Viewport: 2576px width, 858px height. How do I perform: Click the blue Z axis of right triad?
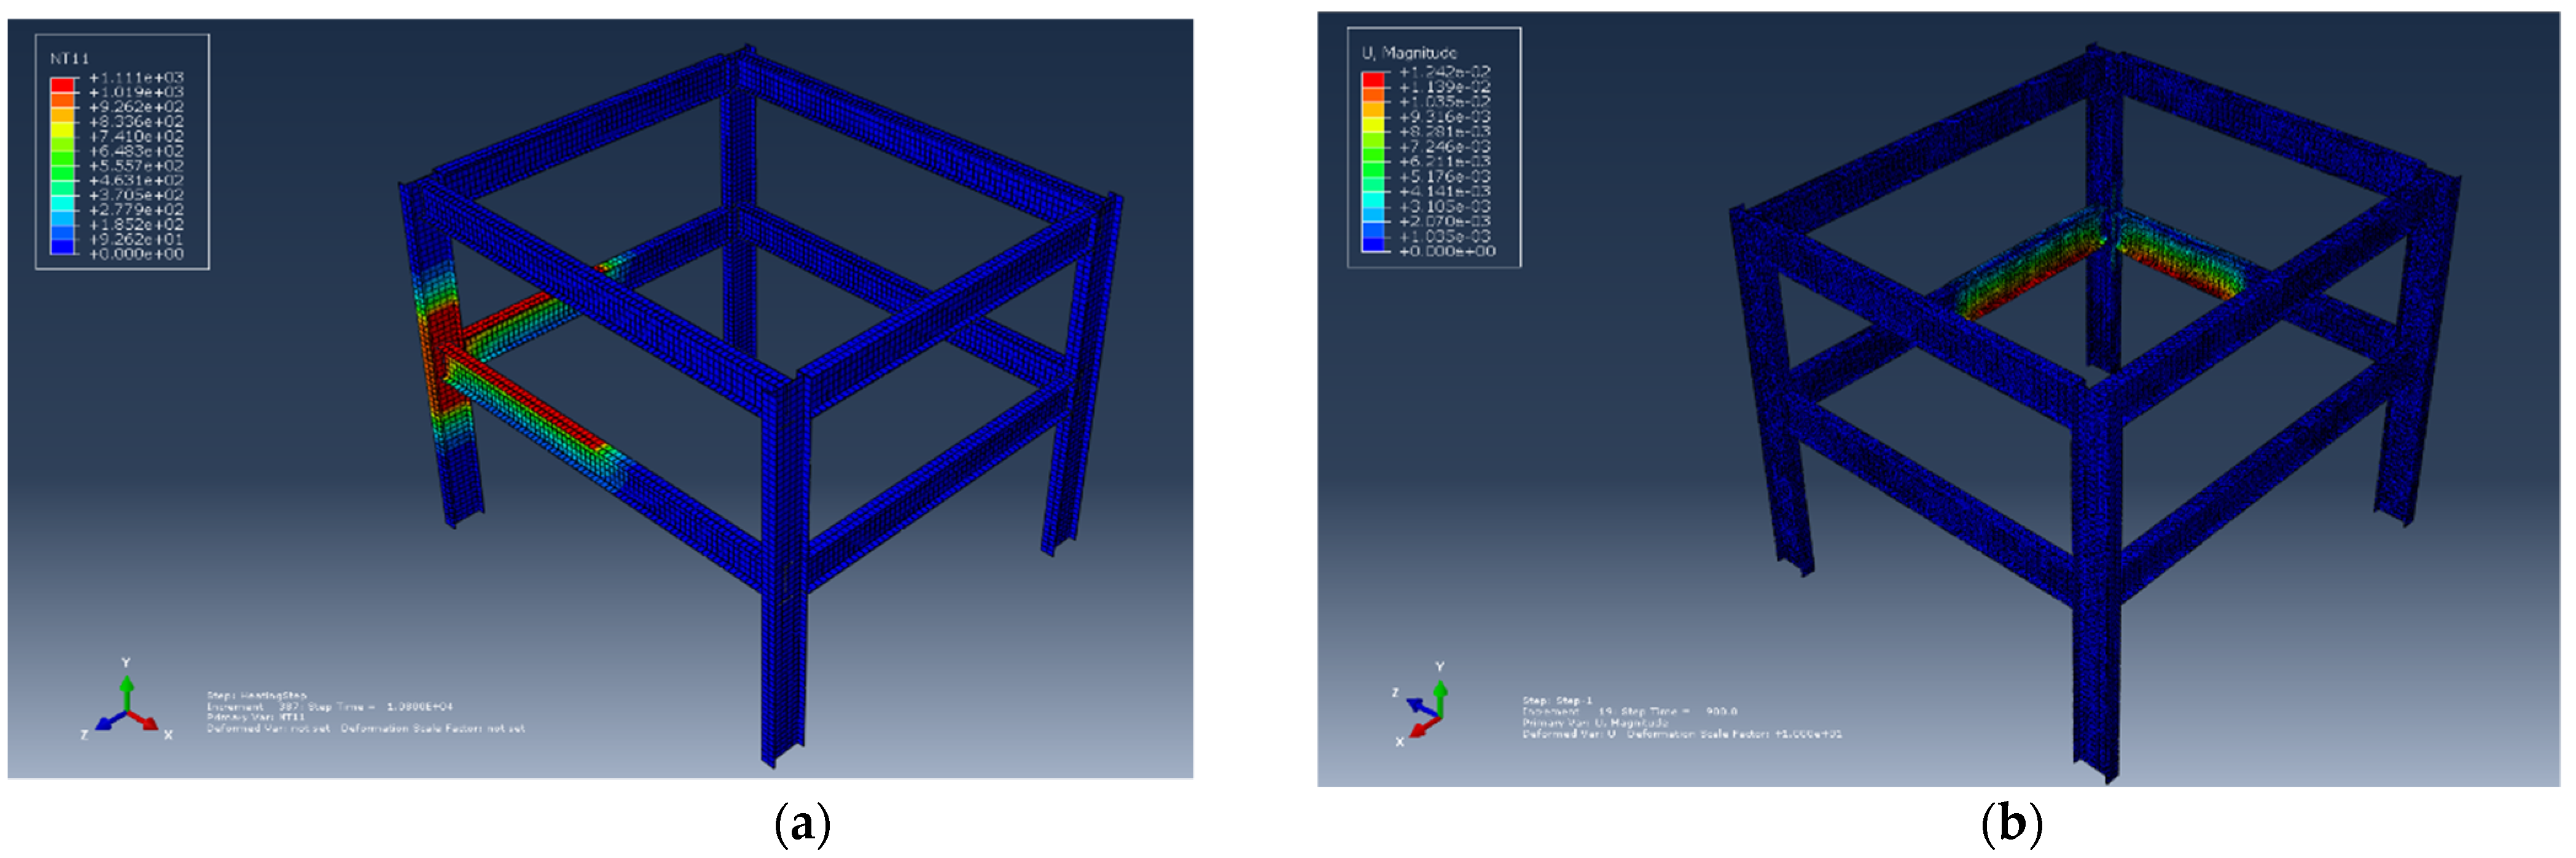(1421, 706)
